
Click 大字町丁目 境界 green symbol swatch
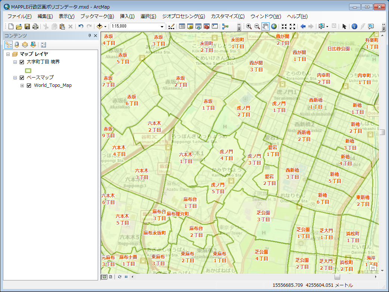coord(28,71)
